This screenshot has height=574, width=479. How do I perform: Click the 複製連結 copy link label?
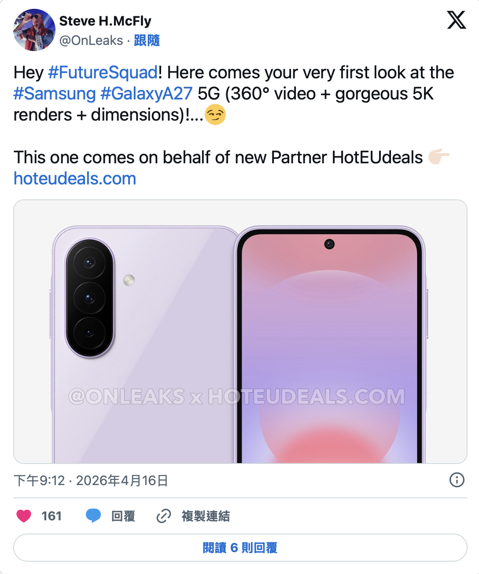(x=206, y=516)
